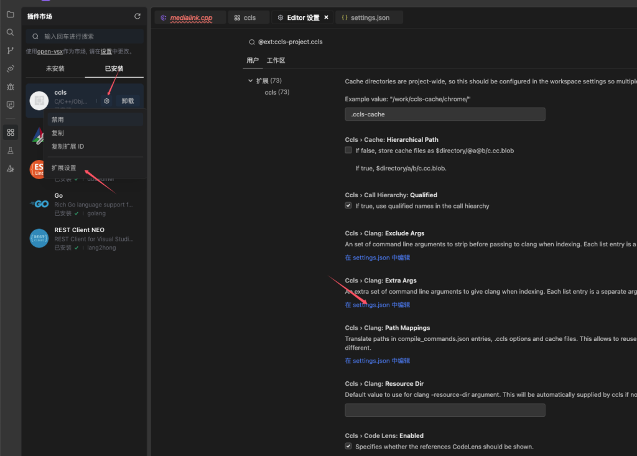Select ccls (73) in the settings tree

coord(277,92)
